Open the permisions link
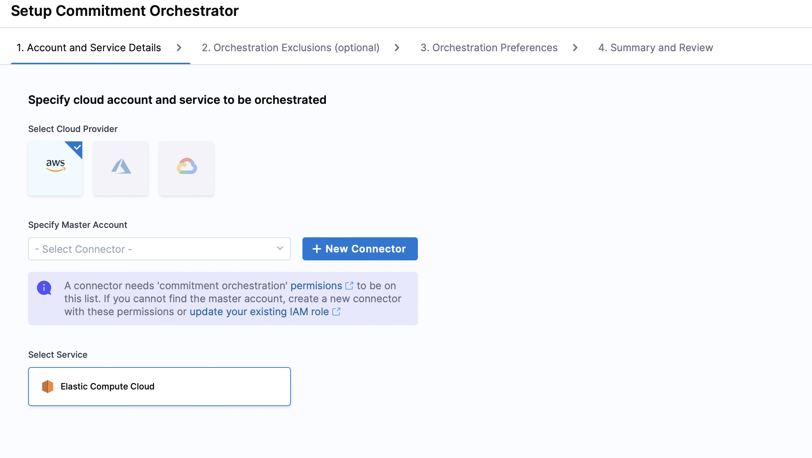The height and width of the screenshot is (458, 812). pos(316,286)
